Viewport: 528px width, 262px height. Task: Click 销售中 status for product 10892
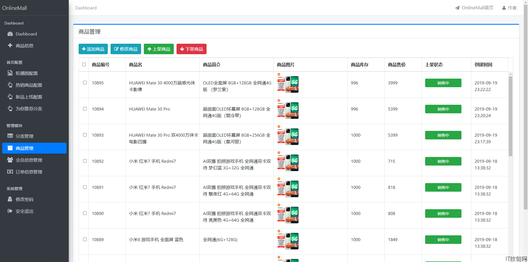point(443,161)
